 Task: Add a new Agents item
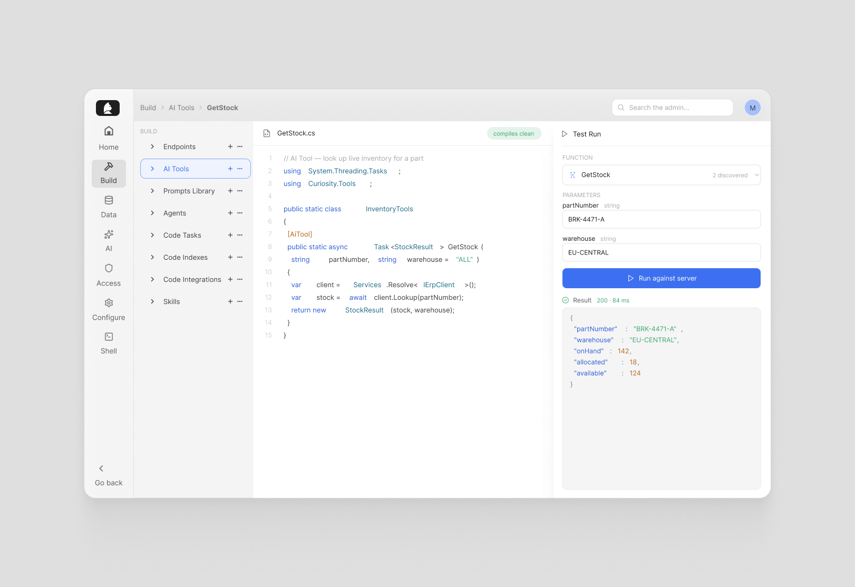tap(230, 213)
